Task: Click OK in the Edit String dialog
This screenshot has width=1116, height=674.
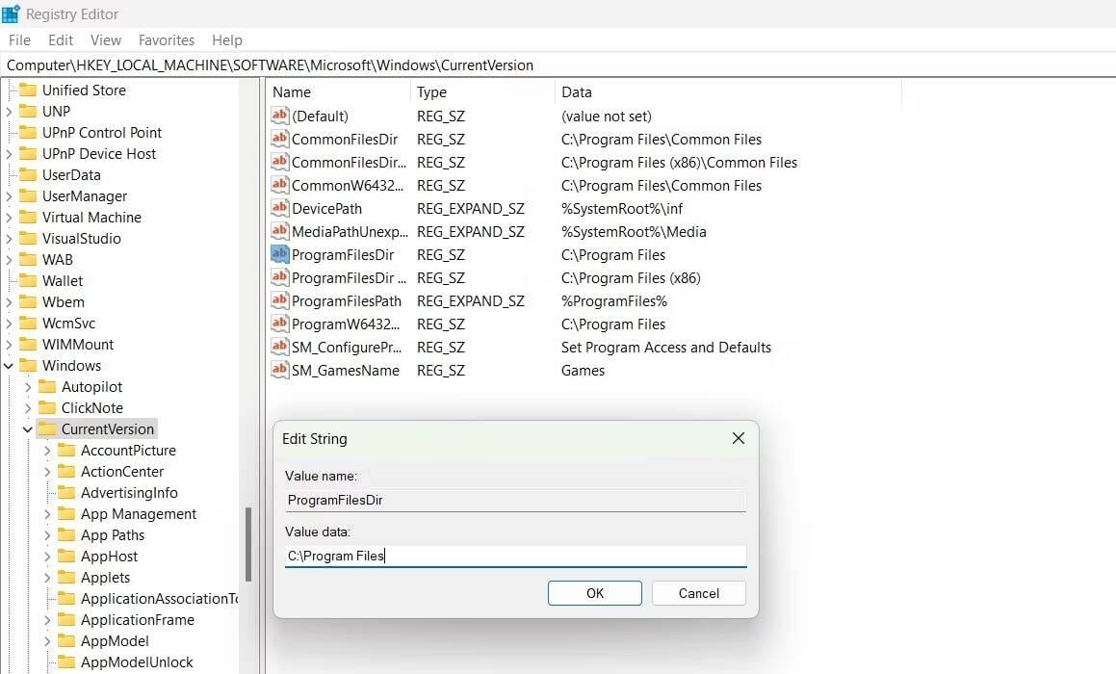Action: click(x=594, y=592)
